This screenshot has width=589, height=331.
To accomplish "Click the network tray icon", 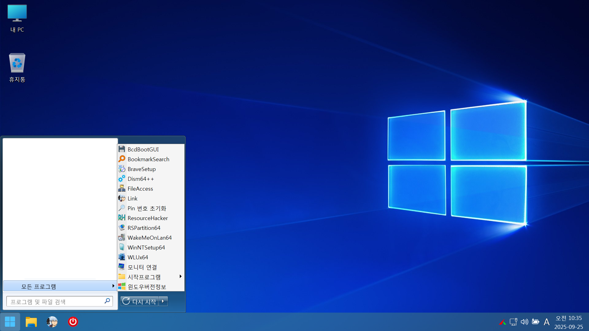I will tap(513, 322).
